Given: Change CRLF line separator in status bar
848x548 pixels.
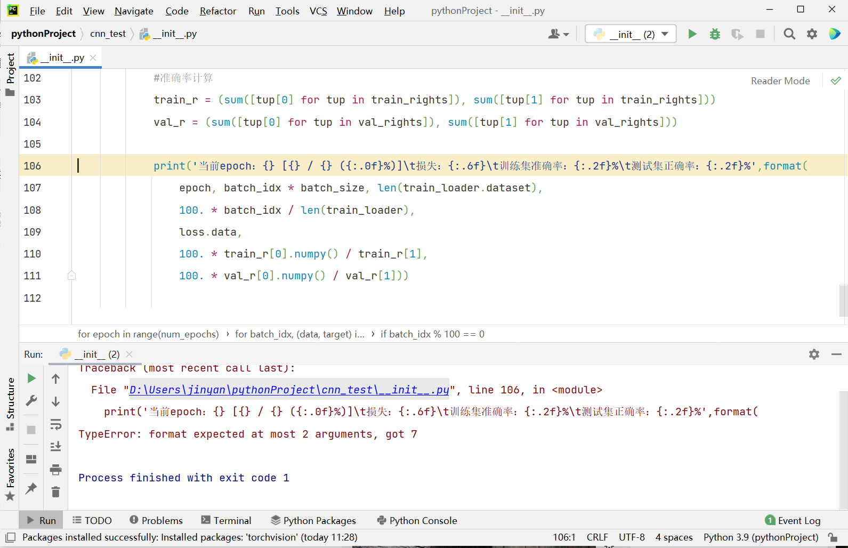Looking at the screenshot, I should point(597,537).
